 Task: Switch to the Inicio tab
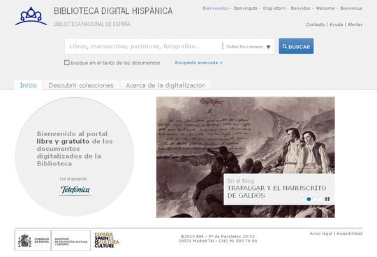[x=29, y=85]
